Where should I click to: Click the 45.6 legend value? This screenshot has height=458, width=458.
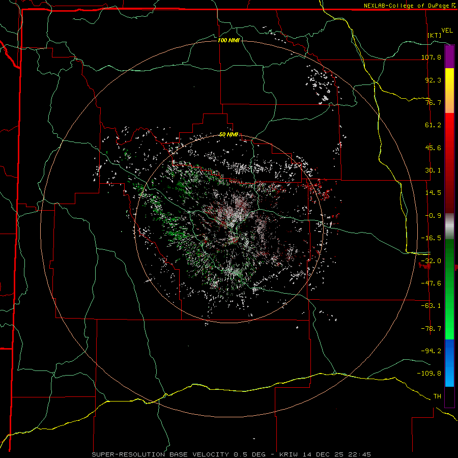(x=433, y=148)
